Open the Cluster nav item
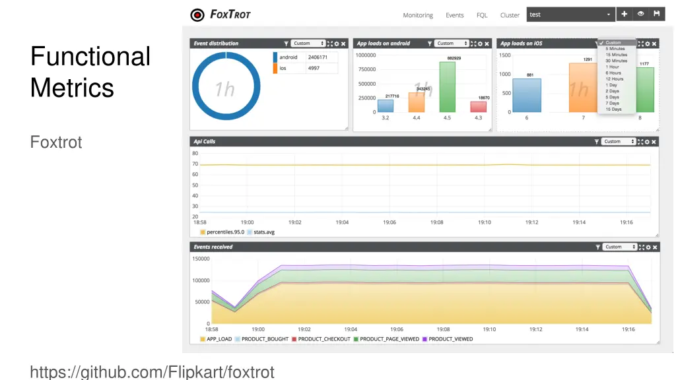The image size is (676, 380). [510, 15]
